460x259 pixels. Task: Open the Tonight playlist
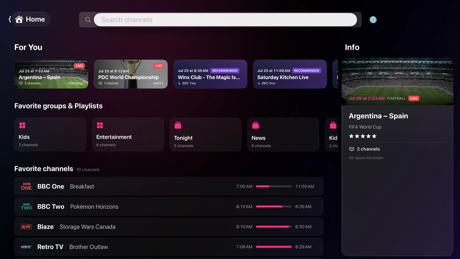[x=206, y=134]
